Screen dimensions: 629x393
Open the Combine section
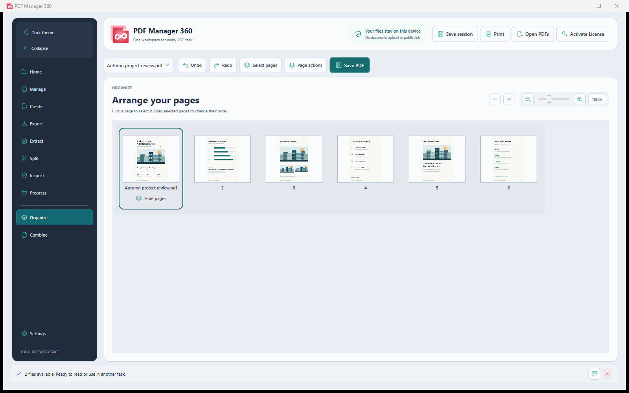tap(55, 235)
